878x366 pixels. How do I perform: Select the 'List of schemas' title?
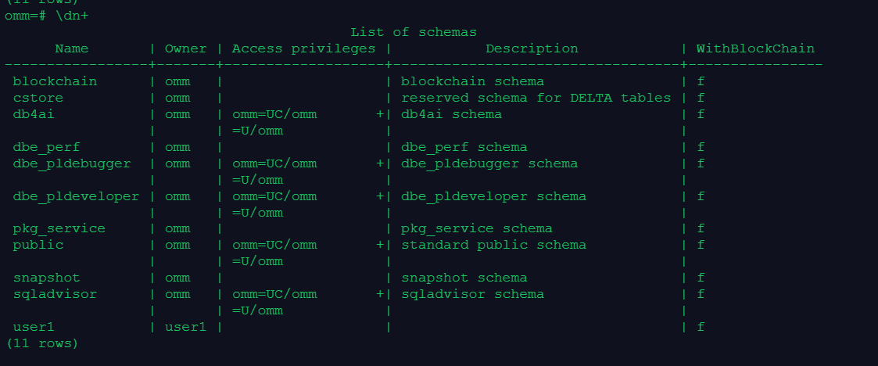coord(414,33)
